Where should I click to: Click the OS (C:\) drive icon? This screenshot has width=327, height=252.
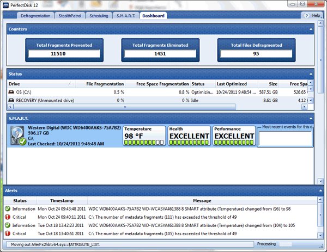click(11, 92)
